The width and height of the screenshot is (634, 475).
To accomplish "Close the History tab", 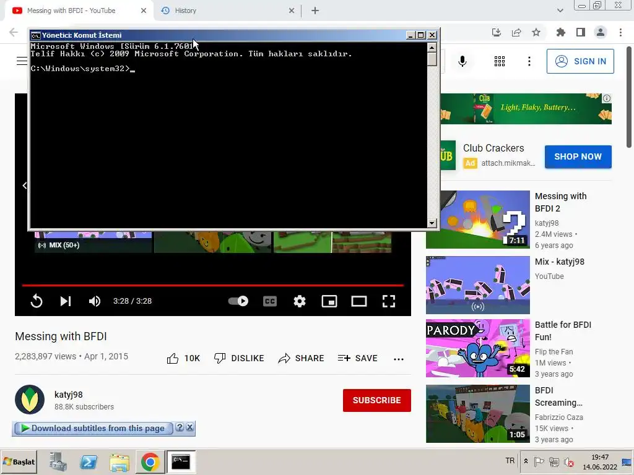I will tap(292, 11).
